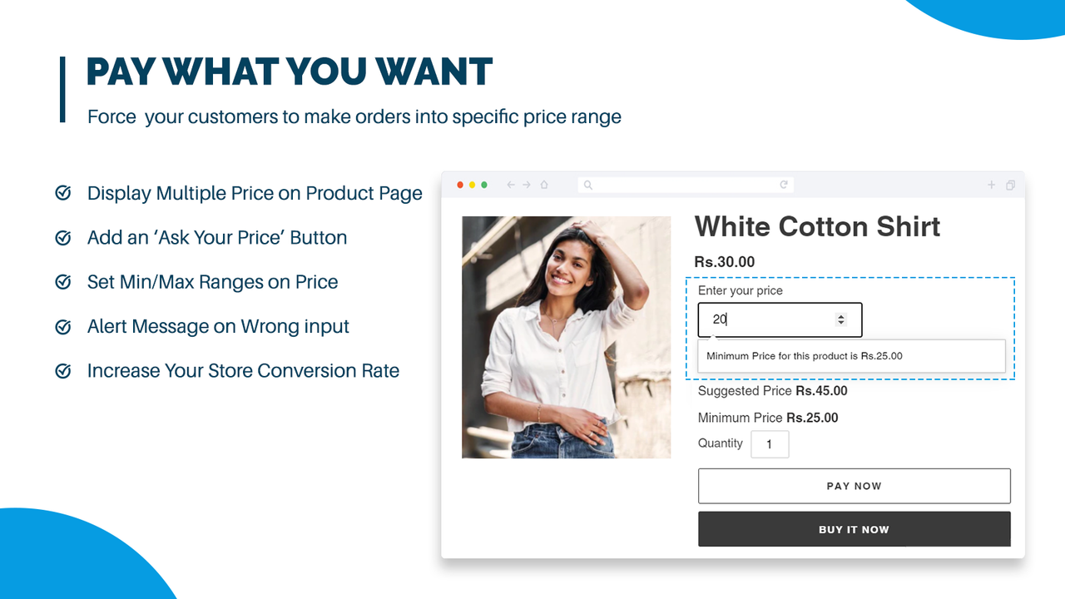Viewport: 1065px width, 599px height.
Task: Select the home icon in the browser toolbar
Action: [x=544, y=185]
